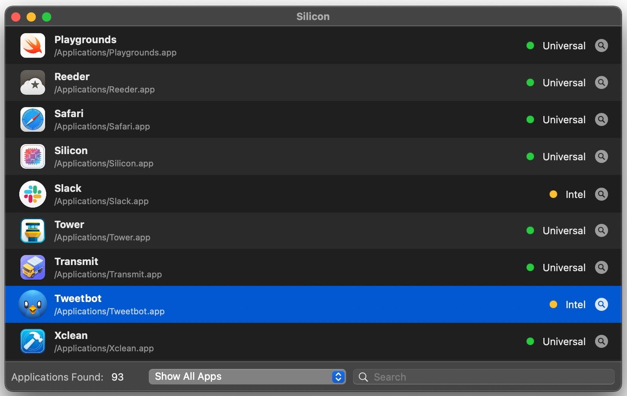
Task: Click the /Applications/Safari.app path
Action: pyautogui.click(x=102, y=127)
